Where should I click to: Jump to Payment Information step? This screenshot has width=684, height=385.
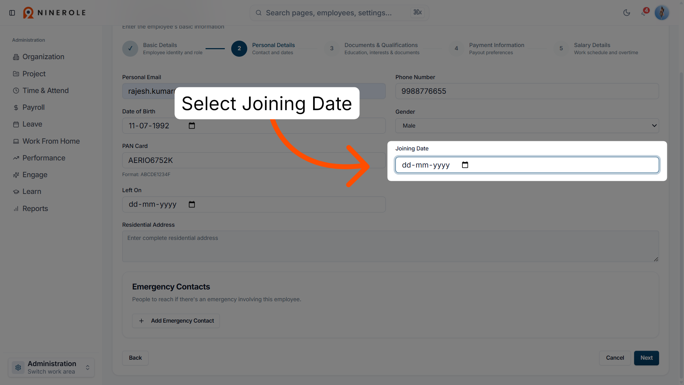pos(487,48)
